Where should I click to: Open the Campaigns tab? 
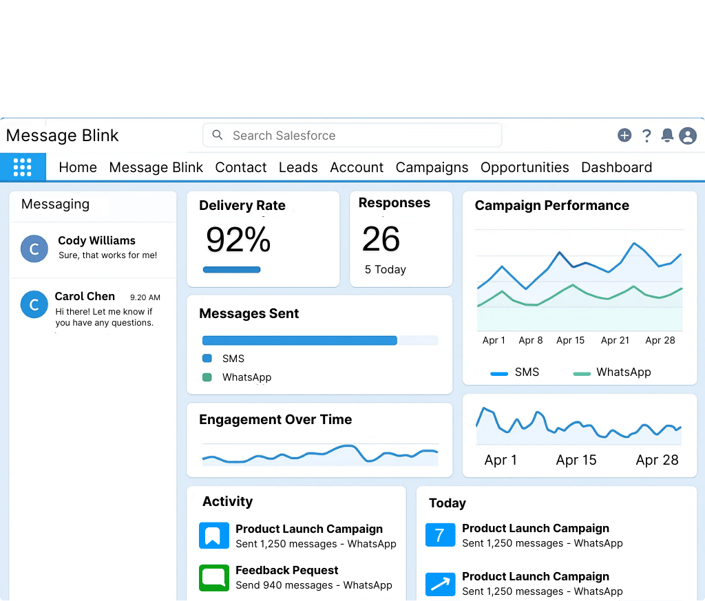(x=432, y=167)
